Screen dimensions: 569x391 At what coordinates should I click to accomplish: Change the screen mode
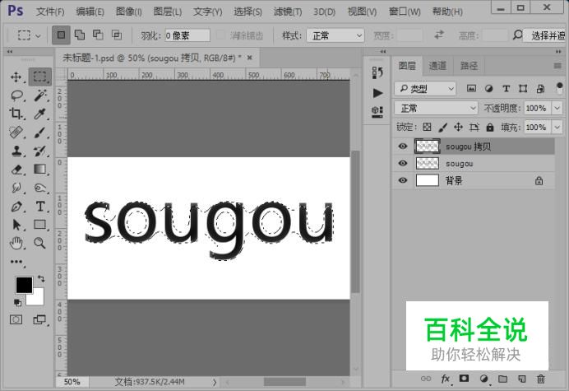[x=39, y=319]
